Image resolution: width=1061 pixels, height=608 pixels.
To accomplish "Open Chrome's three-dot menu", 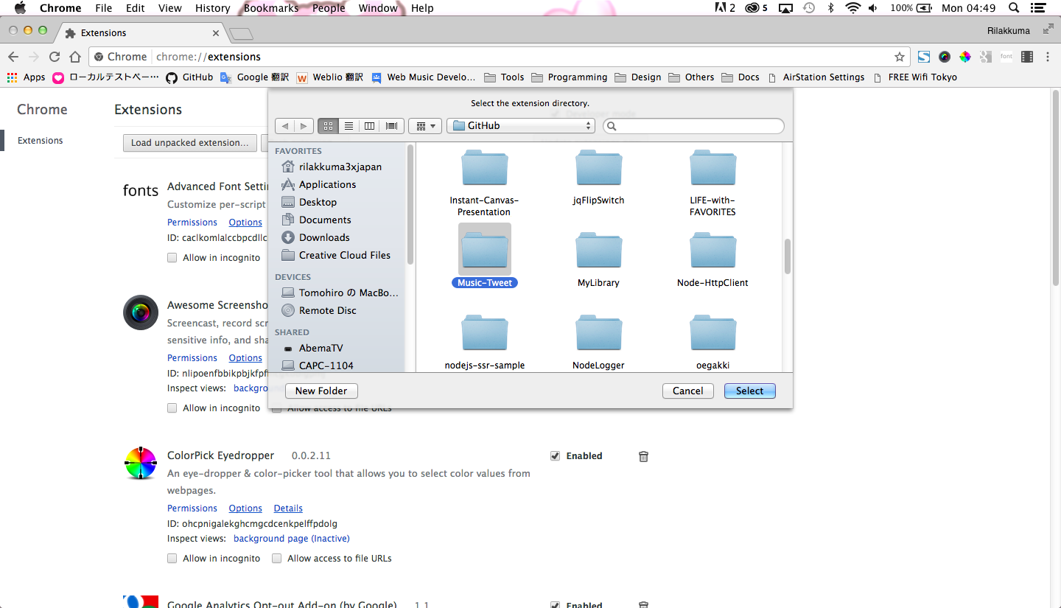I will pos(1048,57).
